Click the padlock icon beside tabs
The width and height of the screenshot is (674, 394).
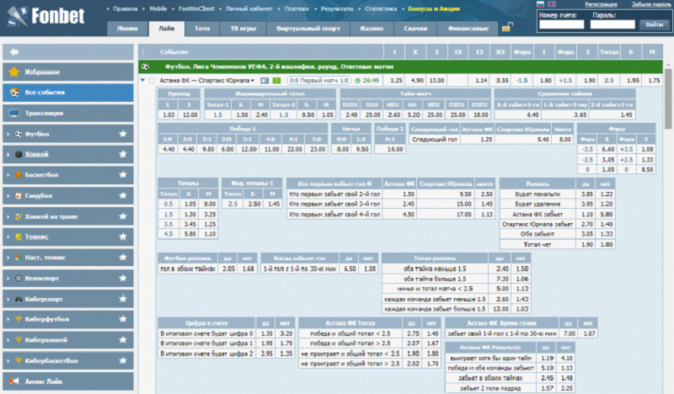[507, 28]
